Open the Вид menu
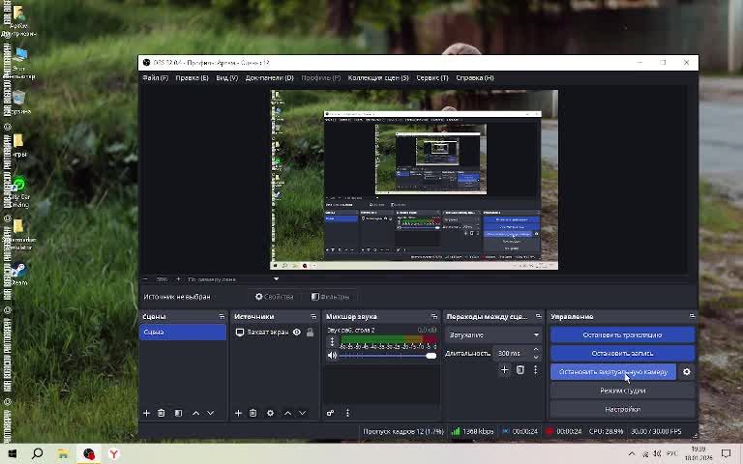This screenshot has width=743, height=464. [x=227, y=77]
